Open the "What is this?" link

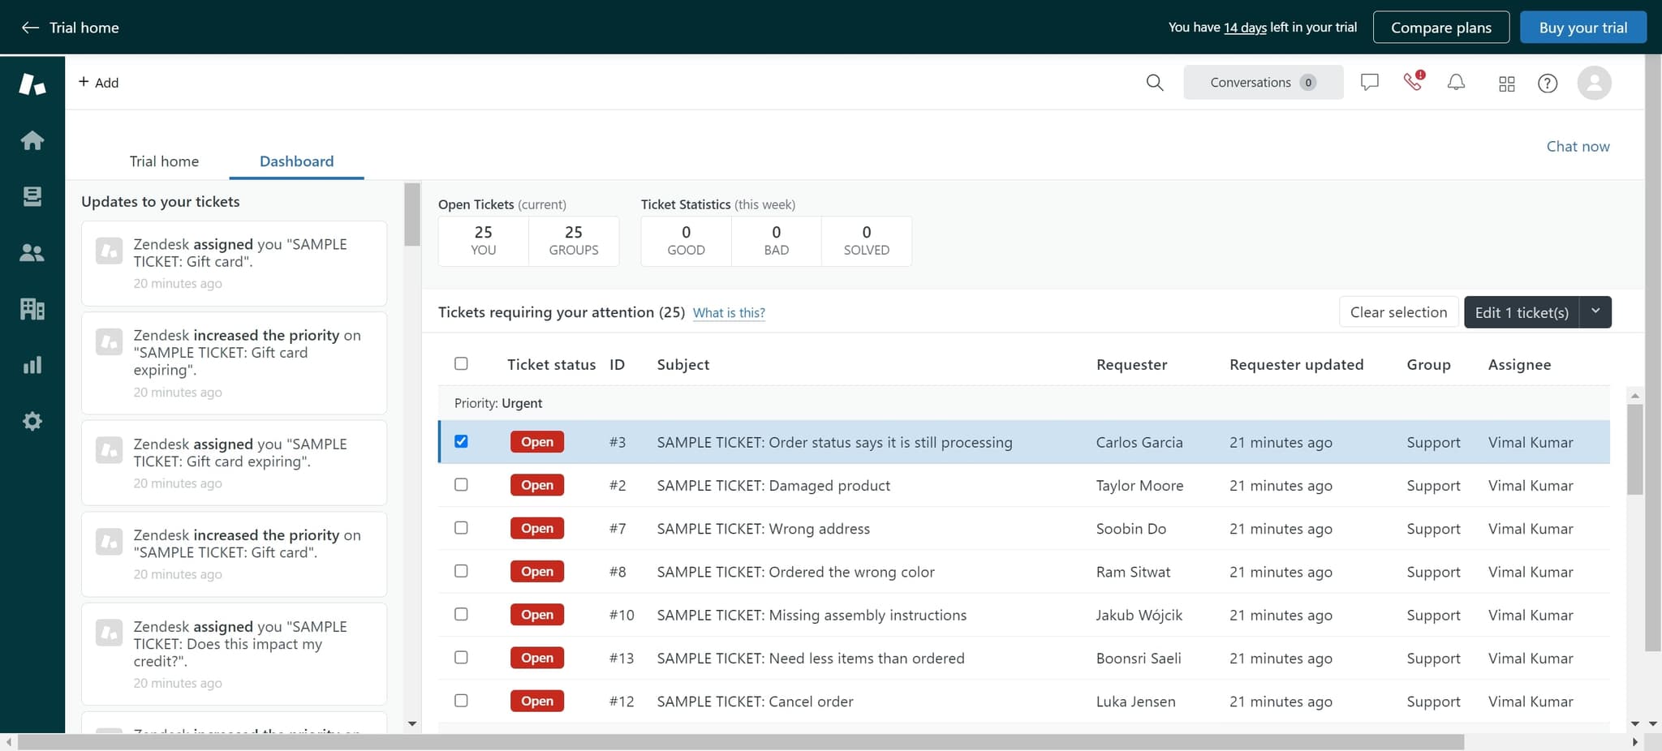pyautogui.click(x=728, y=312)
